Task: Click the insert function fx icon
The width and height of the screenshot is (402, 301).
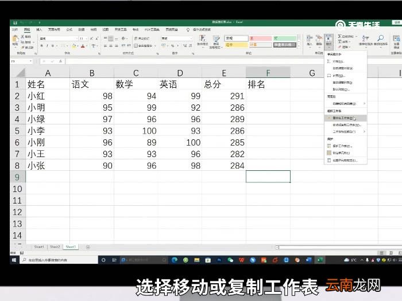Action: tap(60, 61)
